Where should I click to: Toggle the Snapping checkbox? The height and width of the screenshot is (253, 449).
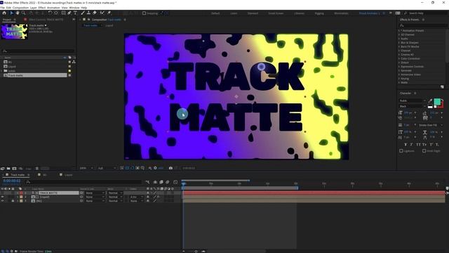tap(144, 13)
